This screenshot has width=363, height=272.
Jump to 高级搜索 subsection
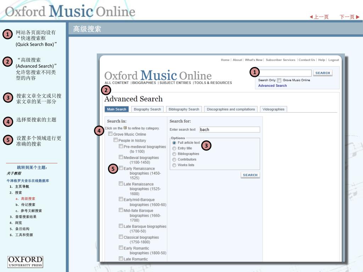(x=28, y=199)
